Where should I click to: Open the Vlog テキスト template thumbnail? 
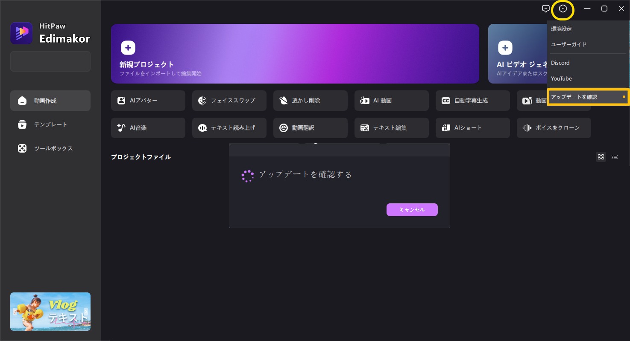50,311
